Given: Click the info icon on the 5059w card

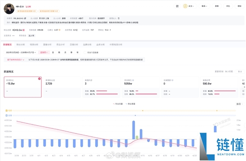Looking at the screenshot, I should point(133,80).
